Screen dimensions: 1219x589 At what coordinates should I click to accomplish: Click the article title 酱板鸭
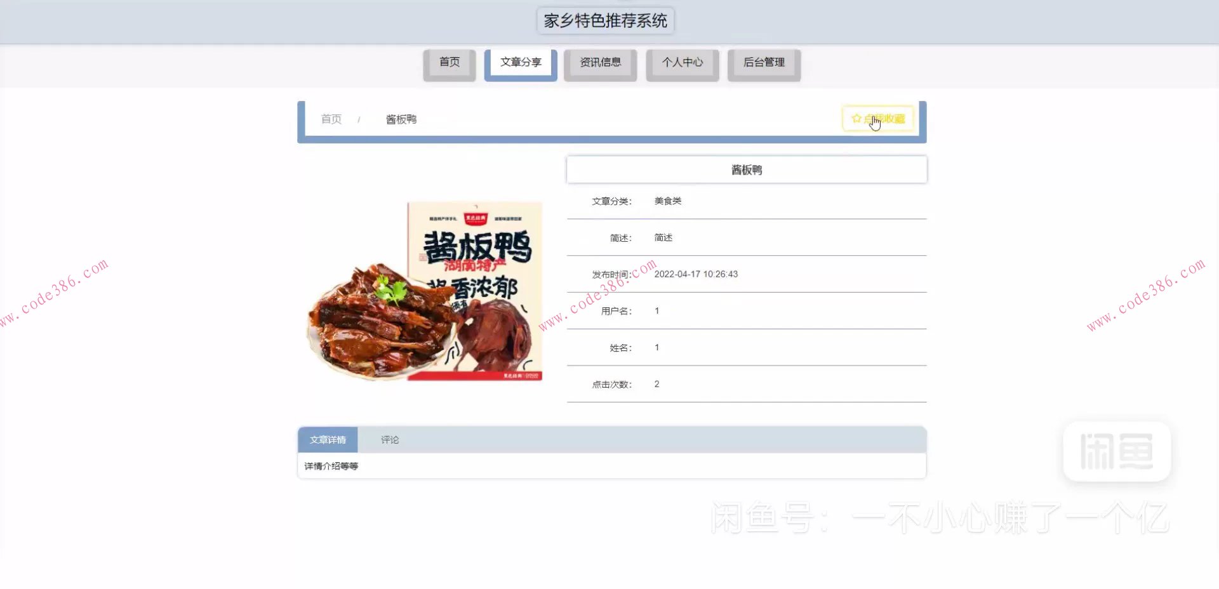747,169
